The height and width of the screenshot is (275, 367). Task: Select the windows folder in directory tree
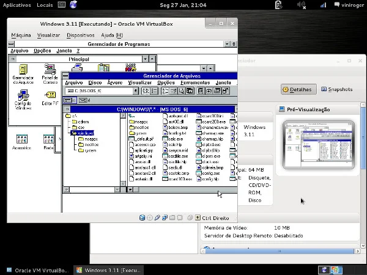(83, 133)
